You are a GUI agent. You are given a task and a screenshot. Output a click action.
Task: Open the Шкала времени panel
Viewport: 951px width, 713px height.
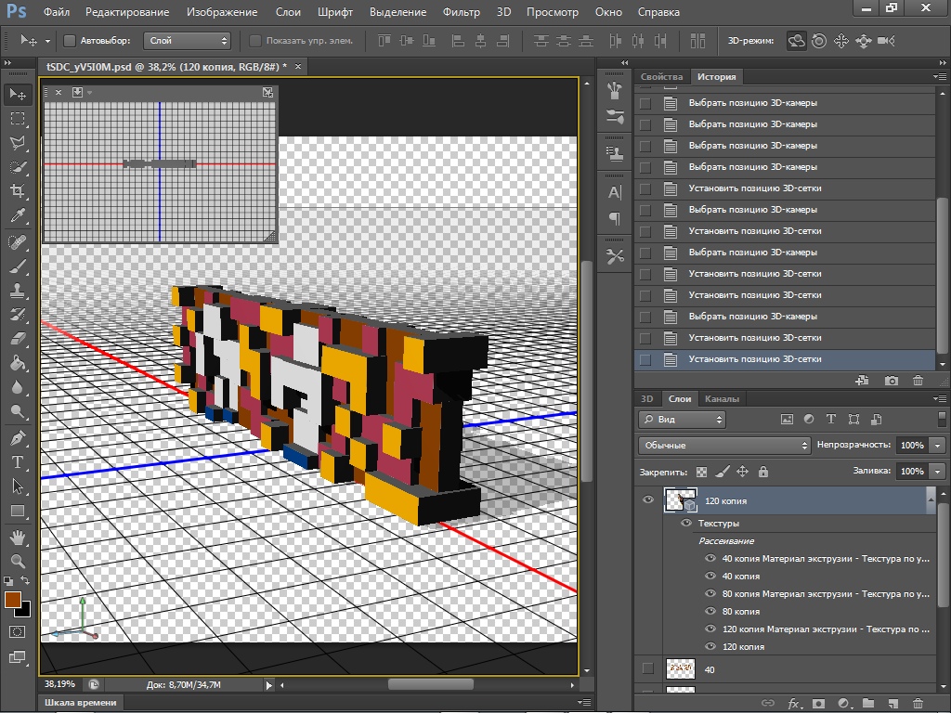pyautogui.click(x=81, y=703)
